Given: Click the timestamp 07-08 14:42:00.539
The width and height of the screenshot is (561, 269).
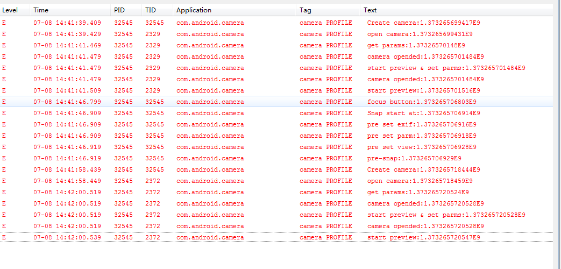Looking at the screenshot, I should click(x=67, y=237).
